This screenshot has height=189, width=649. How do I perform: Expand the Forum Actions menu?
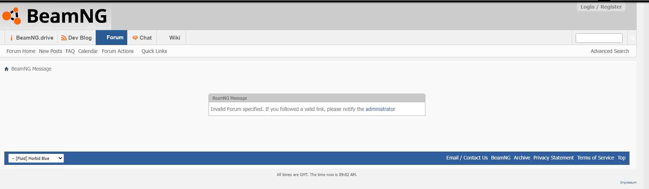(118, 51)
